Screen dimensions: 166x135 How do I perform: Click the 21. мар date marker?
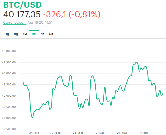122,132
